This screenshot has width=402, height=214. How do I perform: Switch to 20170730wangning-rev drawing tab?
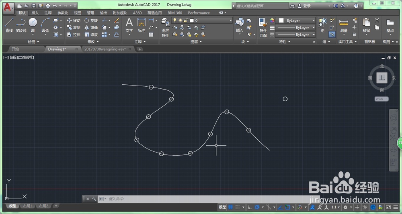(105, 49)
